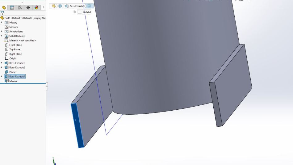Expand the Boss-Extrude1 feature
293x165 pixels.
pyautogui.click(x=2, y=63)
